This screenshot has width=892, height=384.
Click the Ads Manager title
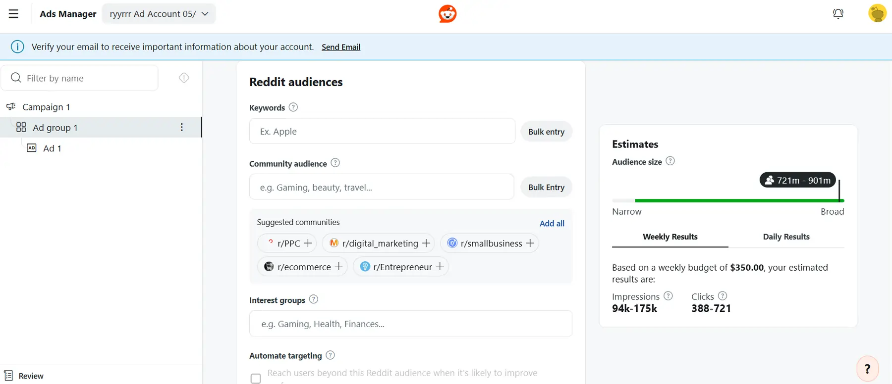click(x=68, y=14)
